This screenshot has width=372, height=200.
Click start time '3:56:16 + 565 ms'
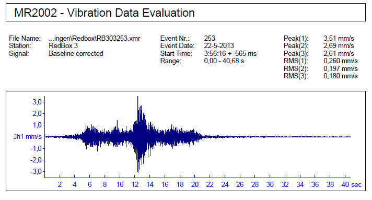tap(230, 53)
